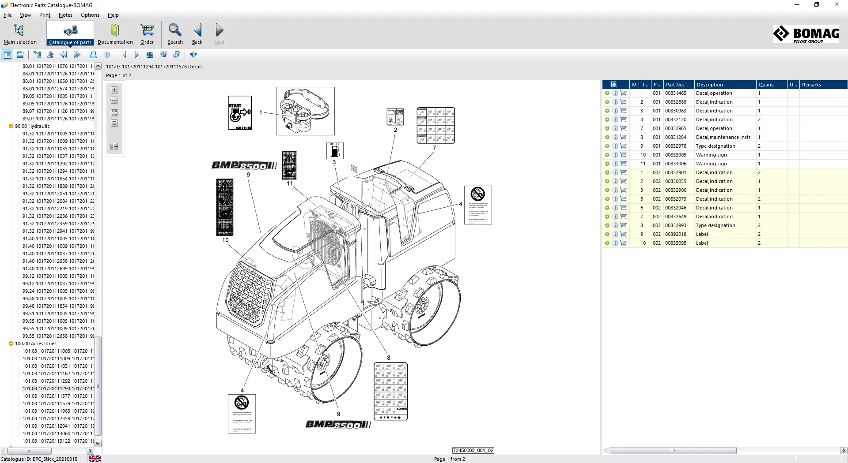Click gear icon for part 00830063
The image size is (848, 463).
pos(607,111)
